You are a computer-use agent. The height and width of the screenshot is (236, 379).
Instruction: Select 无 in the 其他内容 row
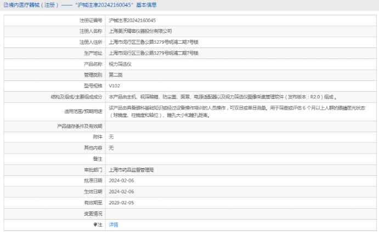coord(111,147)
